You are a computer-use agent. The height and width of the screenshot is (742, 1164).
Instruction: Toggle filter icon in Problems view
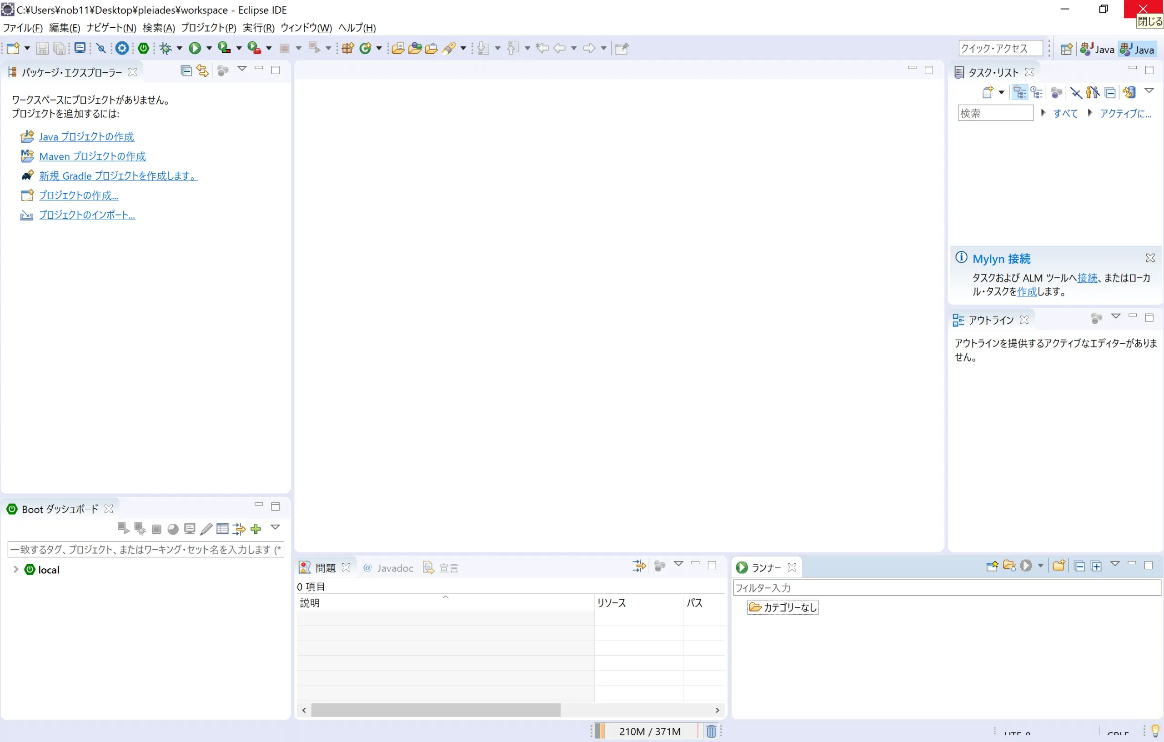pos(639,566)
